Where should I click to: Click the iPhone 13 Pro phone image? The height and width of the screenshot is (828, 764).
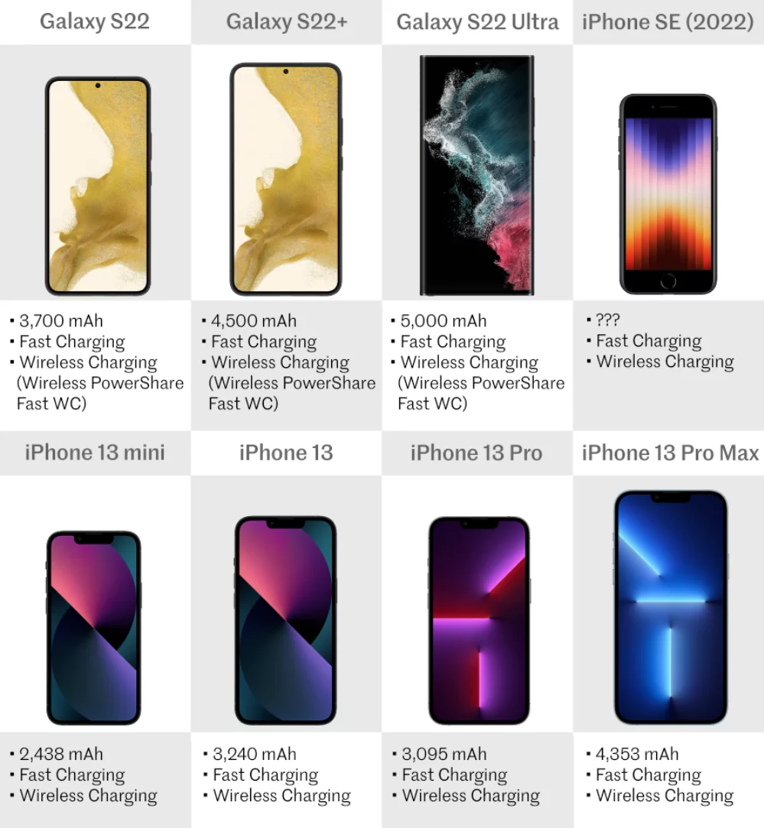click(479, 621)
